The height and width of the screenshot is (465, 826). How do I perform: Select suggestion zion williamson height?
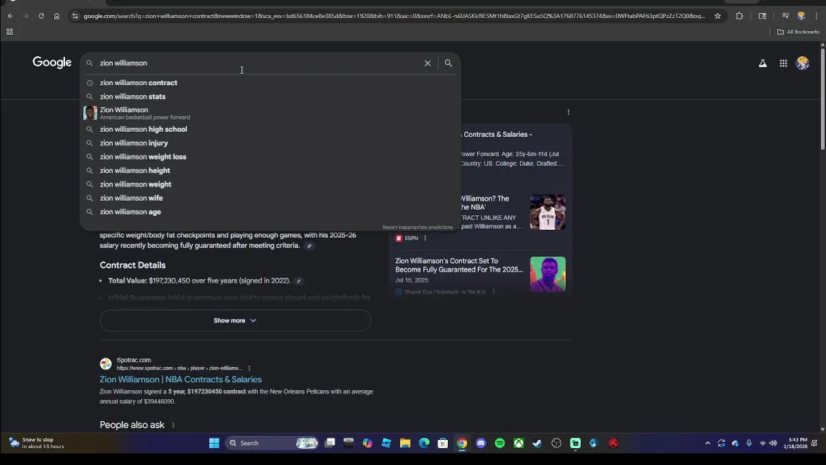(270, 170)
